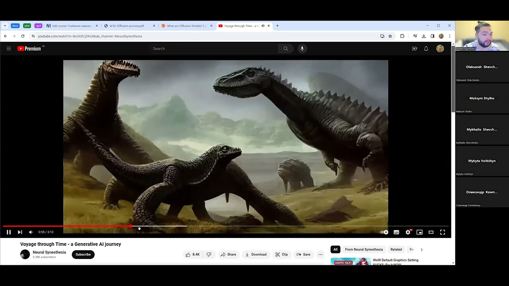This screenshot has width=509, height=286.
Task: Toggle subtitles/closed captions
Action: (396, 232)
